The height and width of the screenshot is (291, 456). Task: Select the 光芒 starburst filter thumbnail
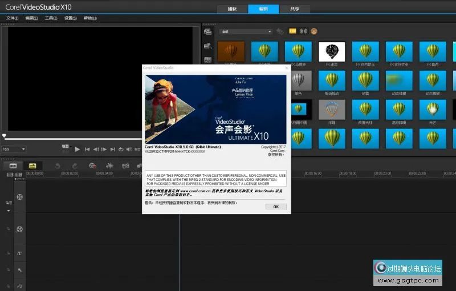point(433,110)
